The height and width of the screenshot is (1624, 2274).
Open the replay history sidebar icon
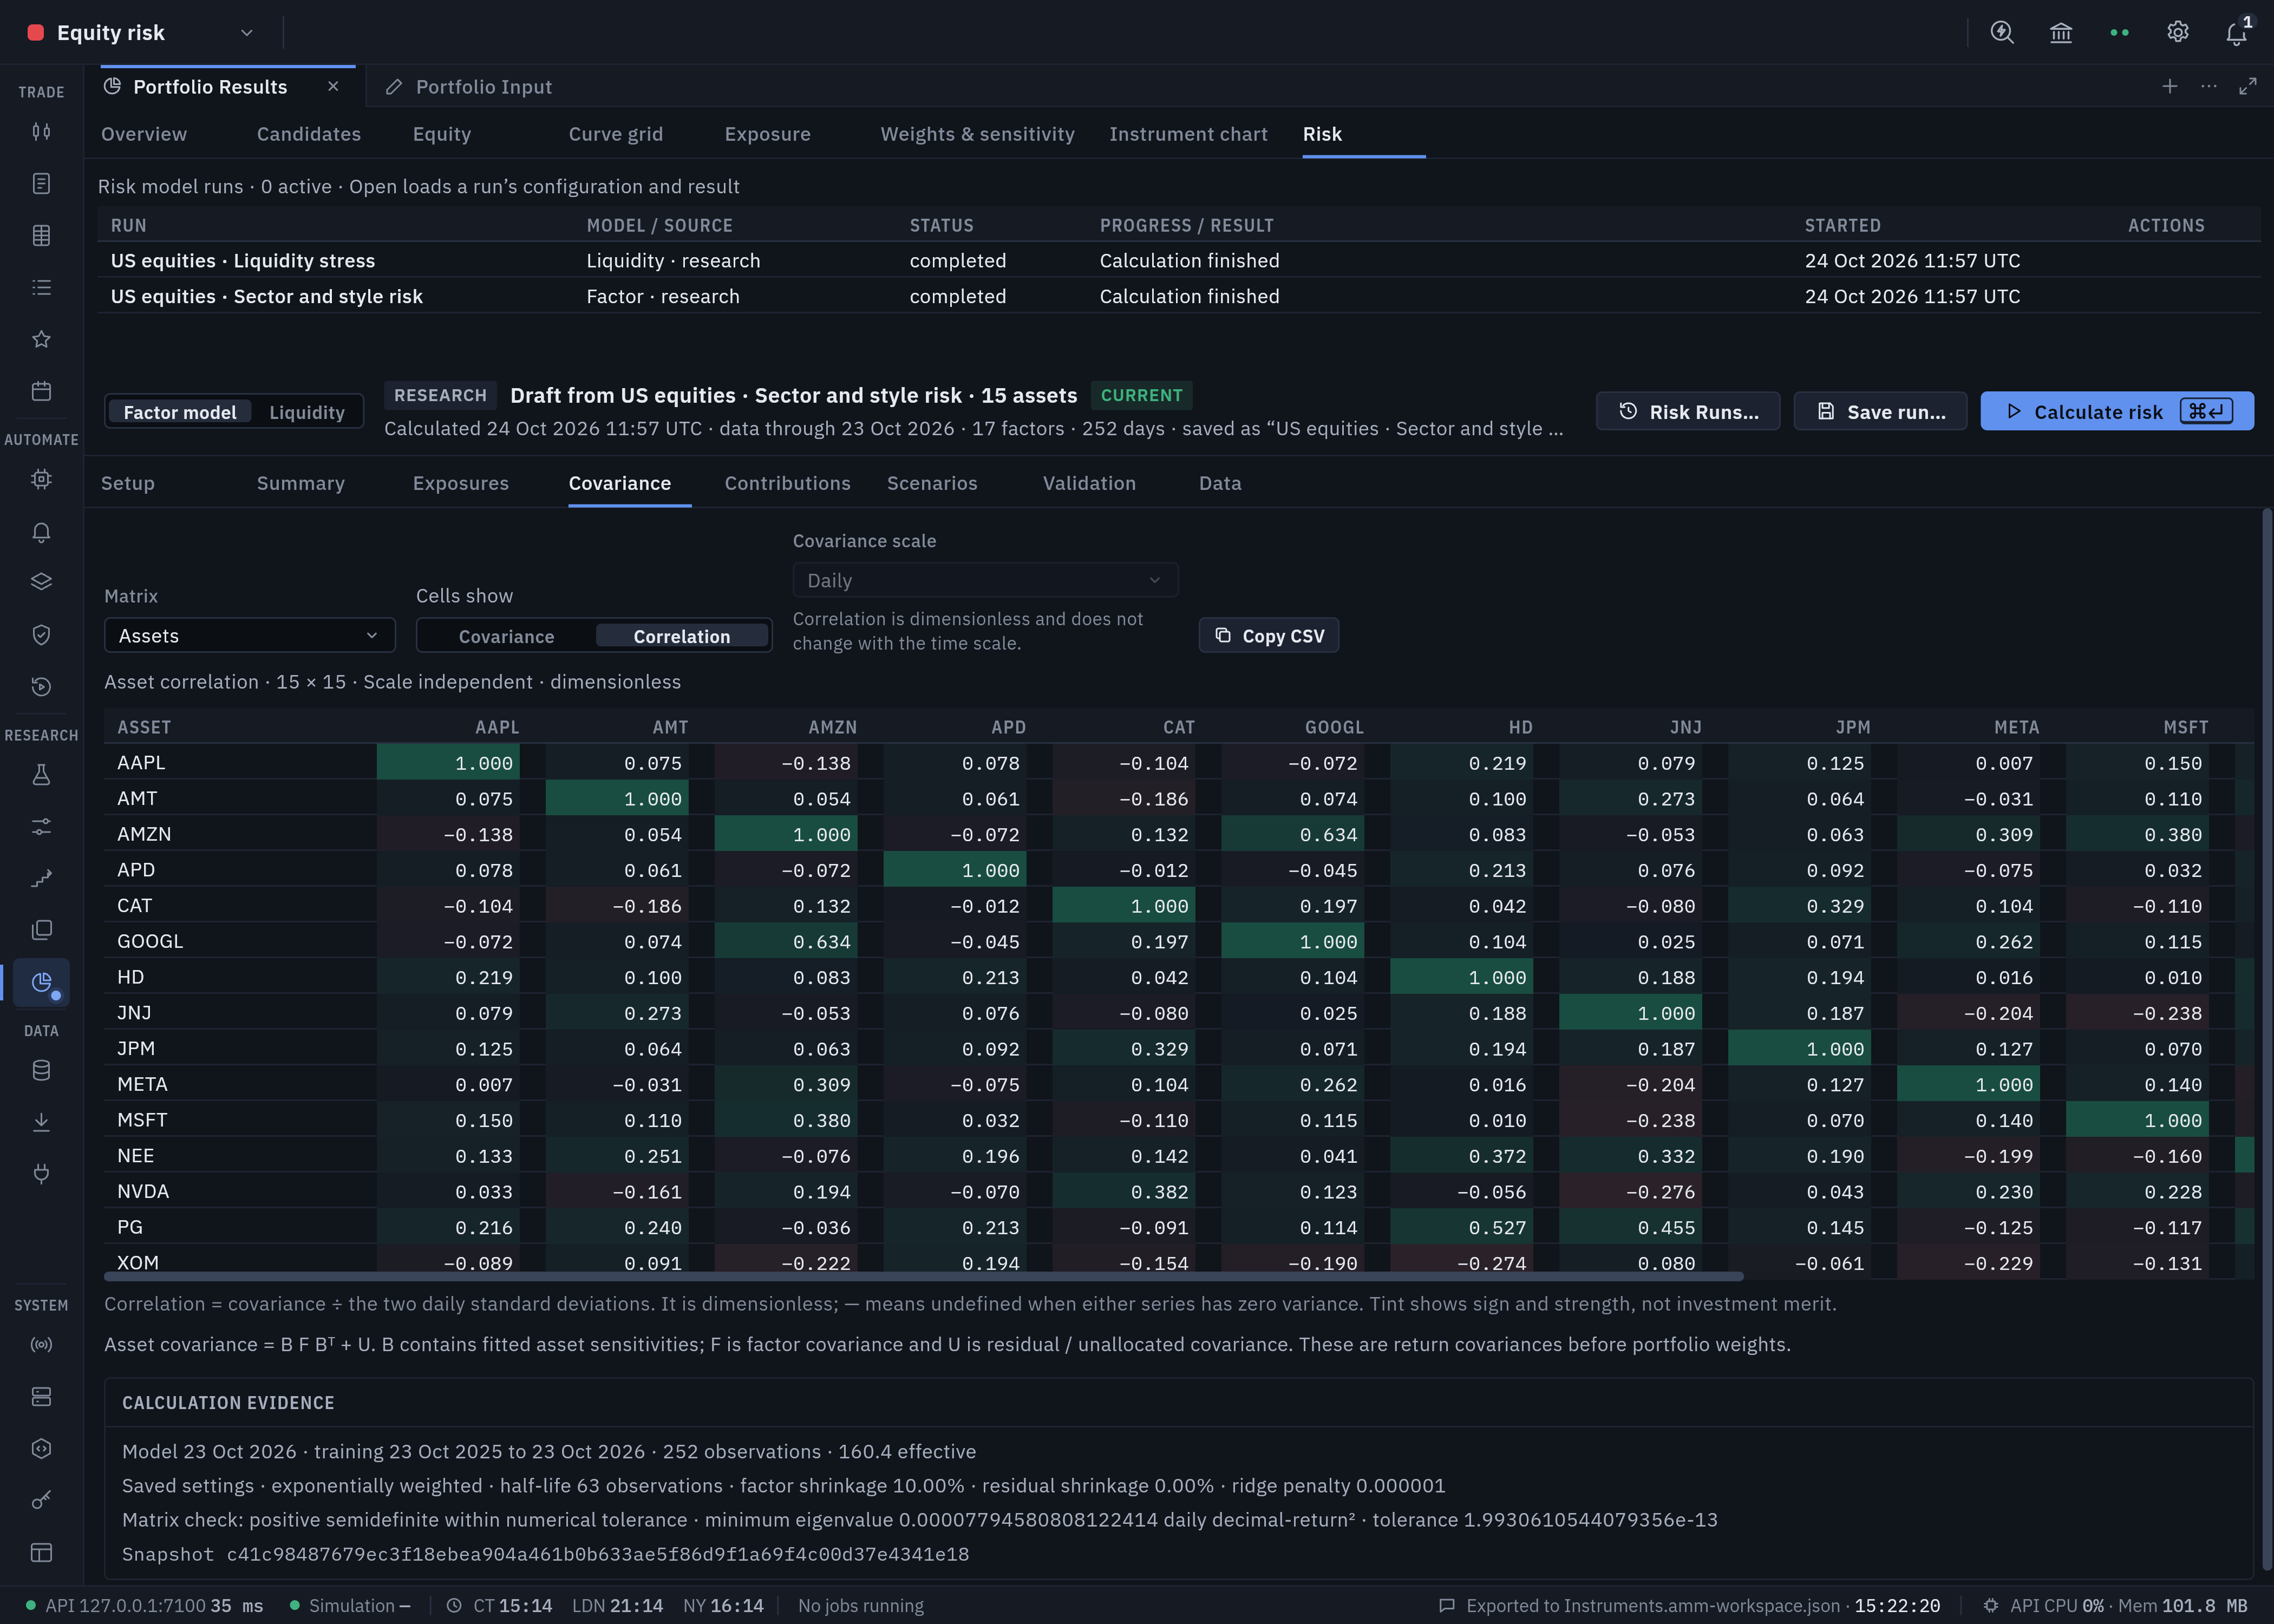(41, 687)
